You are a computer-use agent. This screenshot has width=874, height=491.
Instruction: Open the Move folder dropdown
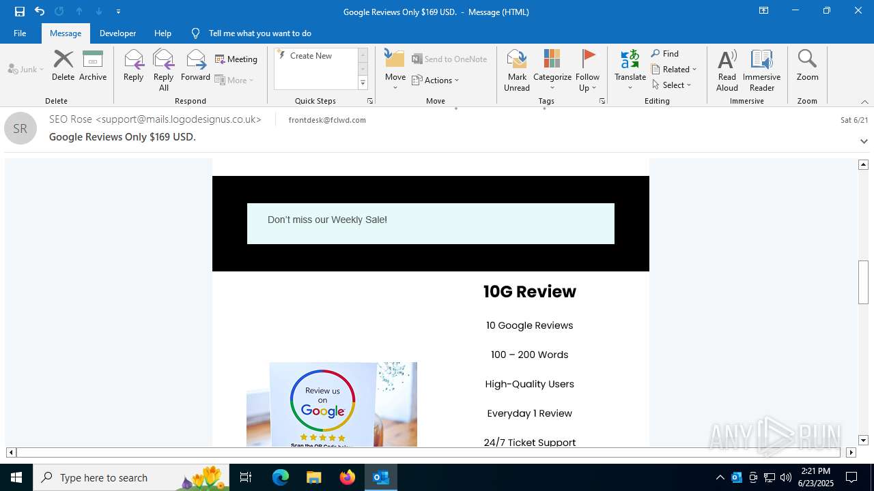(x=395, y=70)
